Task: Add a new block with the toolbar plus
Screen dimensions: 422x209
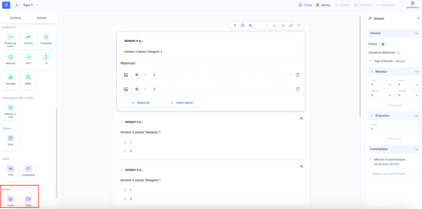Action: point(283,26)
